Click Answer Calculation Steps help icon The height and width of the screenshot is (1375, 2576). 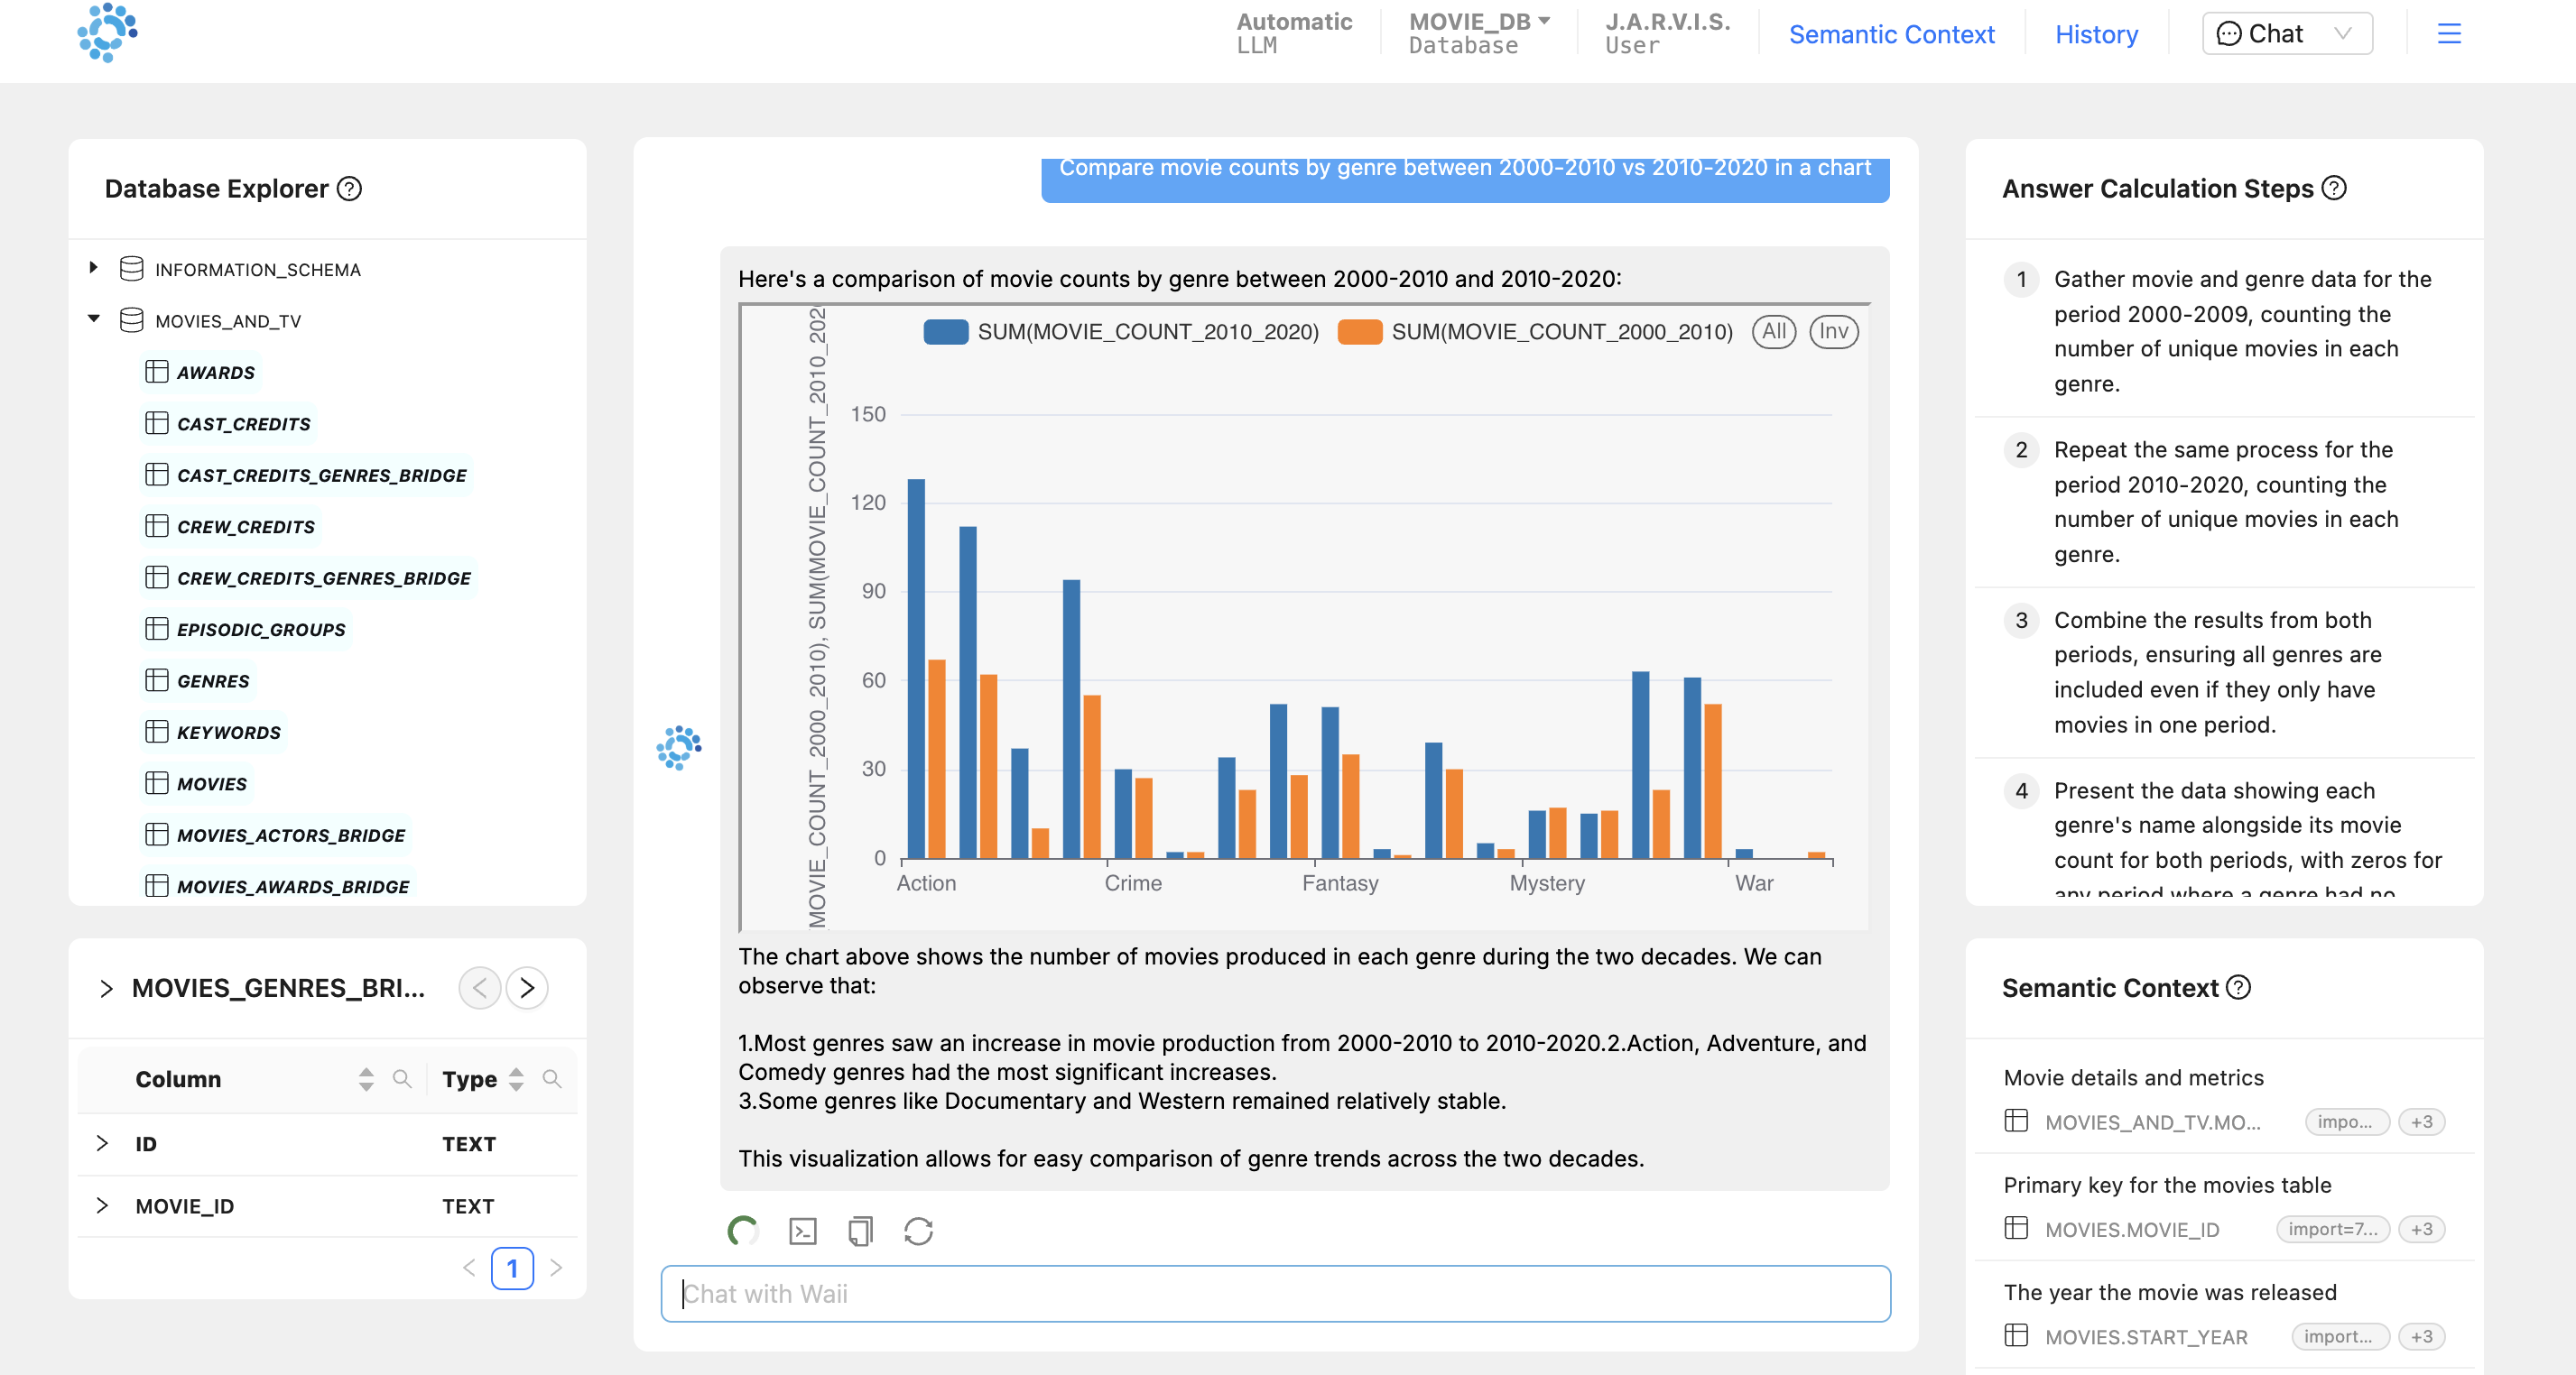pyautogui.click(x=2334, y=188)
